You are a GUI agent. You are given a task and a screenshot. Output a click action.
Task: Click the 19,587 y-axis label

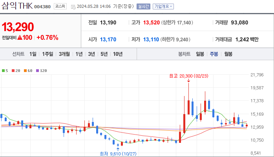coord(257,88)
